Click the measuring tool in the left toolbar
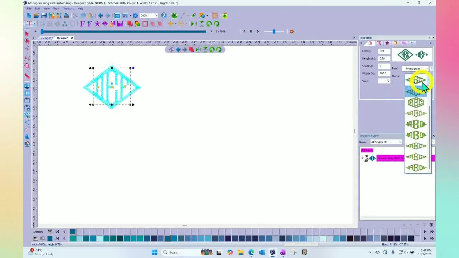Image resolution: width=459 pixels, height=258 pixels. 27,76
